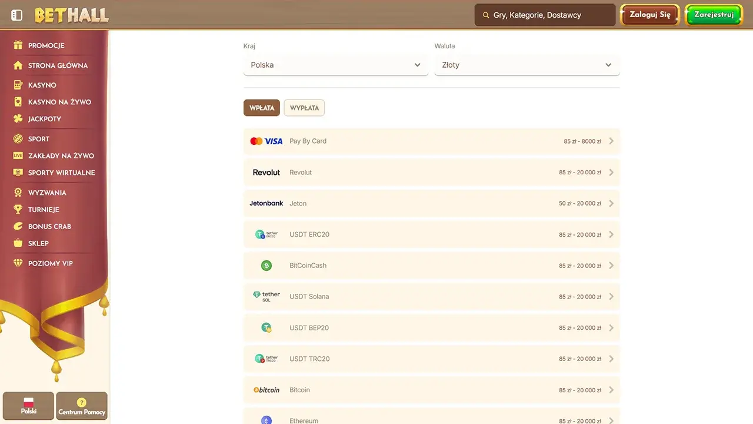Expand the Pay By Card row chevron

tap(611, 141)
